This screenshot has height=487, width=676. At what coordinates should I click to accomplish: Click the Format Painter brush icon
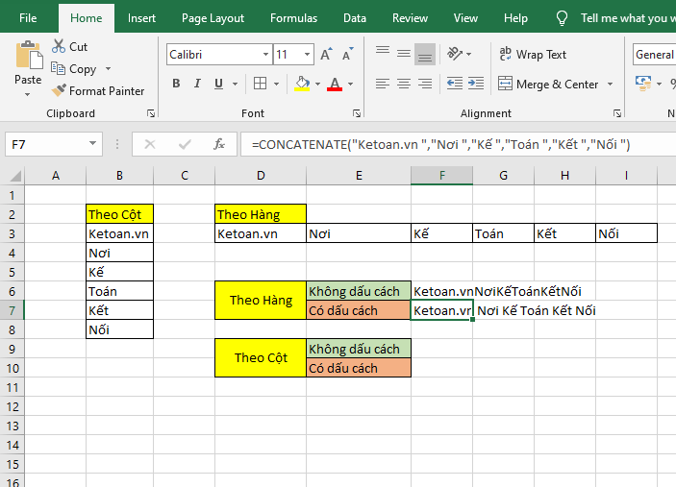(x=58, y=91)
